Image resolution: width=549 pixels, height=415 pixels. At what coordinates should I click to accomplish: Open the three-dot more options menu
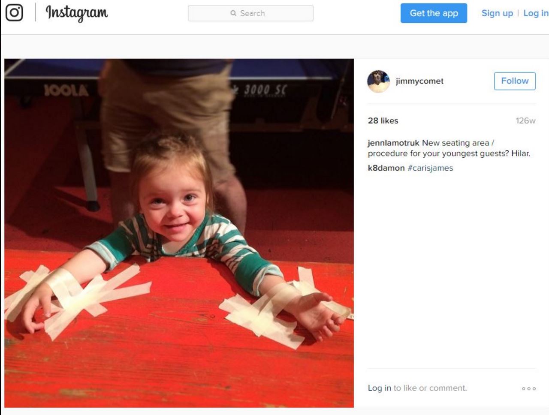click(x=529, y=388)
